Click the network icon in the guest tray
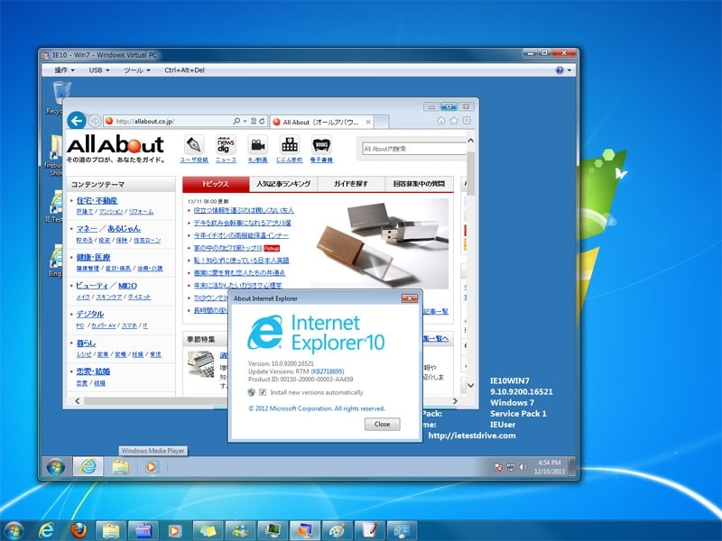The image size is (722, 541). (511, 467)
